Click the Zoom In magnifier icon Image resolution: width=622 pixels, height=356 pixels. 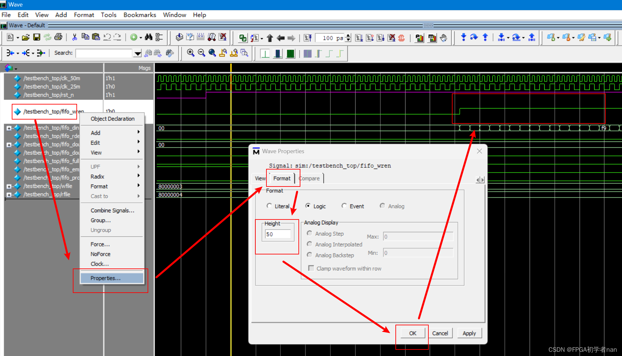191,53
